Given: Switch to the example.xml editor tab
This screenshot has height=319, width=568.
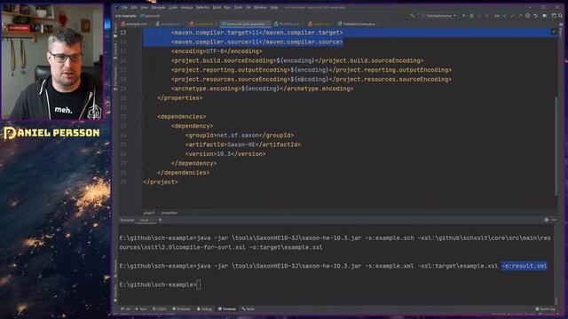Looking at the screenshot, I should (135, 24).
